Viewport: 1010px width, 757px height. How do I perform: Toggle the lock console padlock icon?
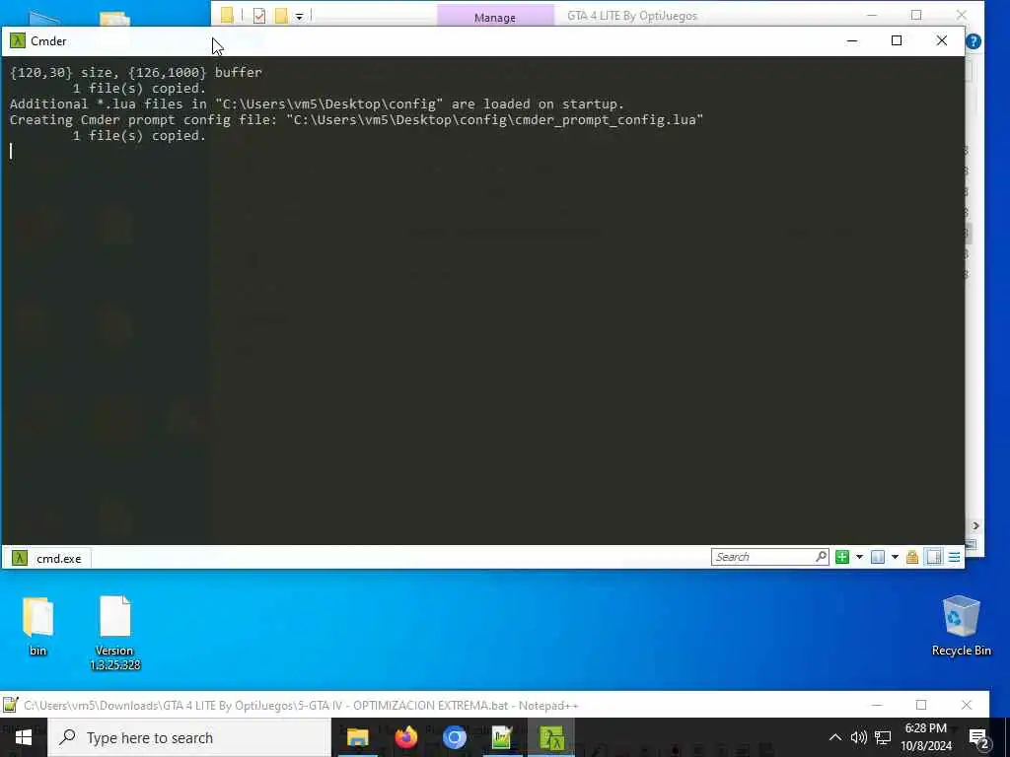(x=912, y=558)
